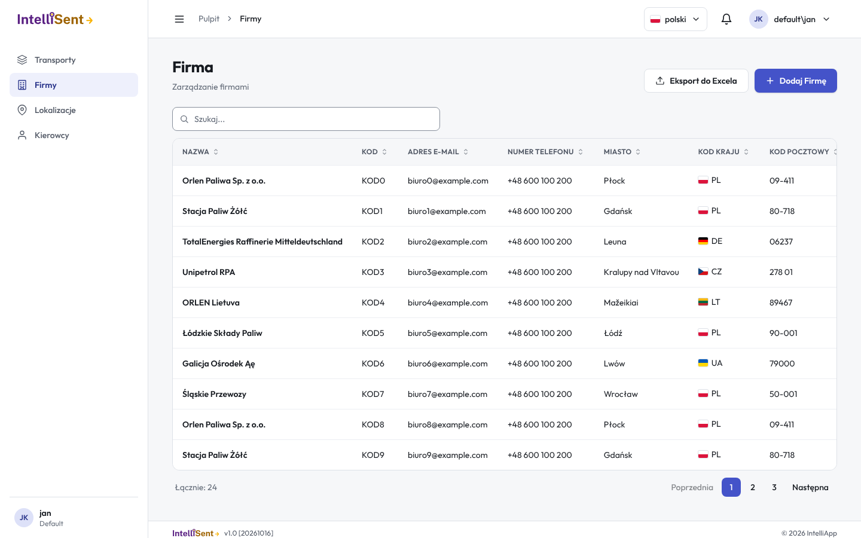Focus the Szukaj search field

tap(306, 119)
